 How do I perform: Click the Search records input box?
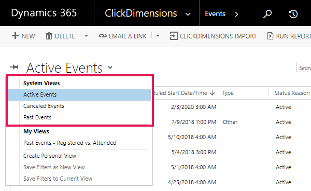(304, 67)
